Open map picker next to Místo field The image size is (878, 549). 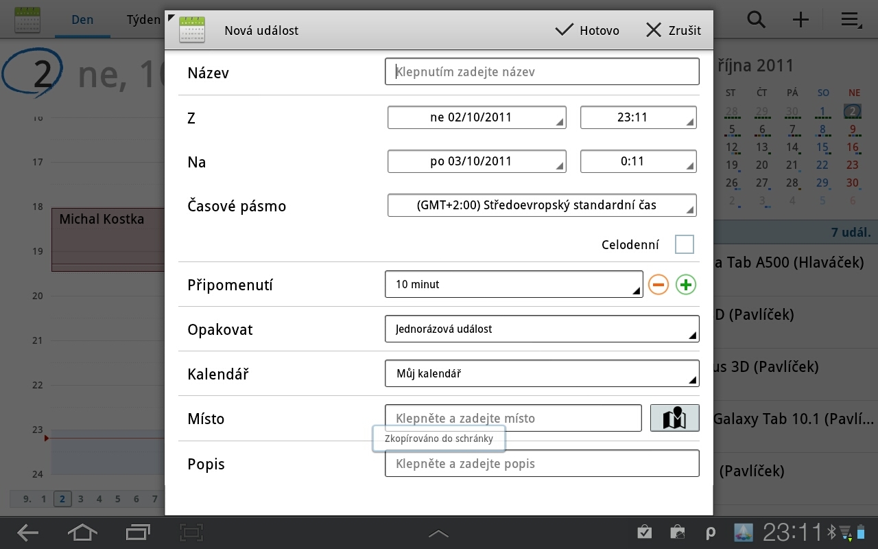click(x=674, y=417)
